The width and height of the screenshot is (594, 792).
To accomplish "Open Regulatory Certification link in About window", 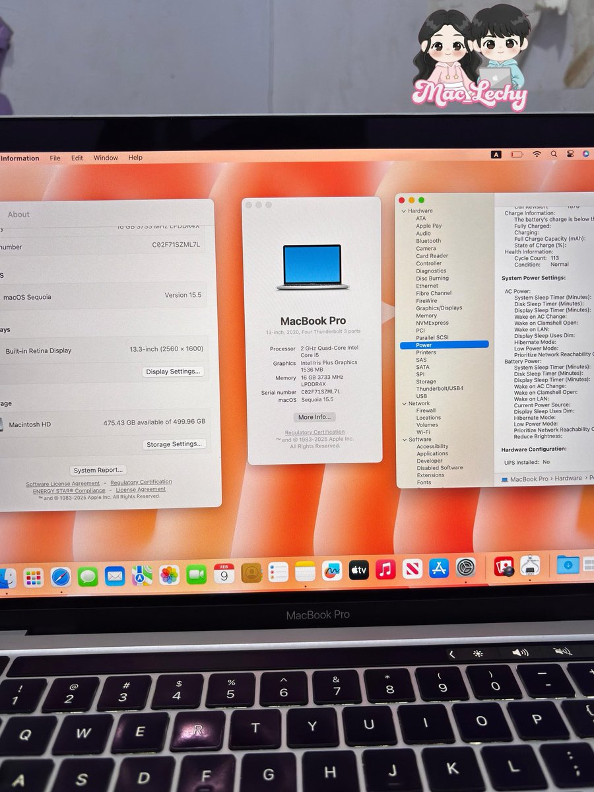I will [x=141, y=482].
